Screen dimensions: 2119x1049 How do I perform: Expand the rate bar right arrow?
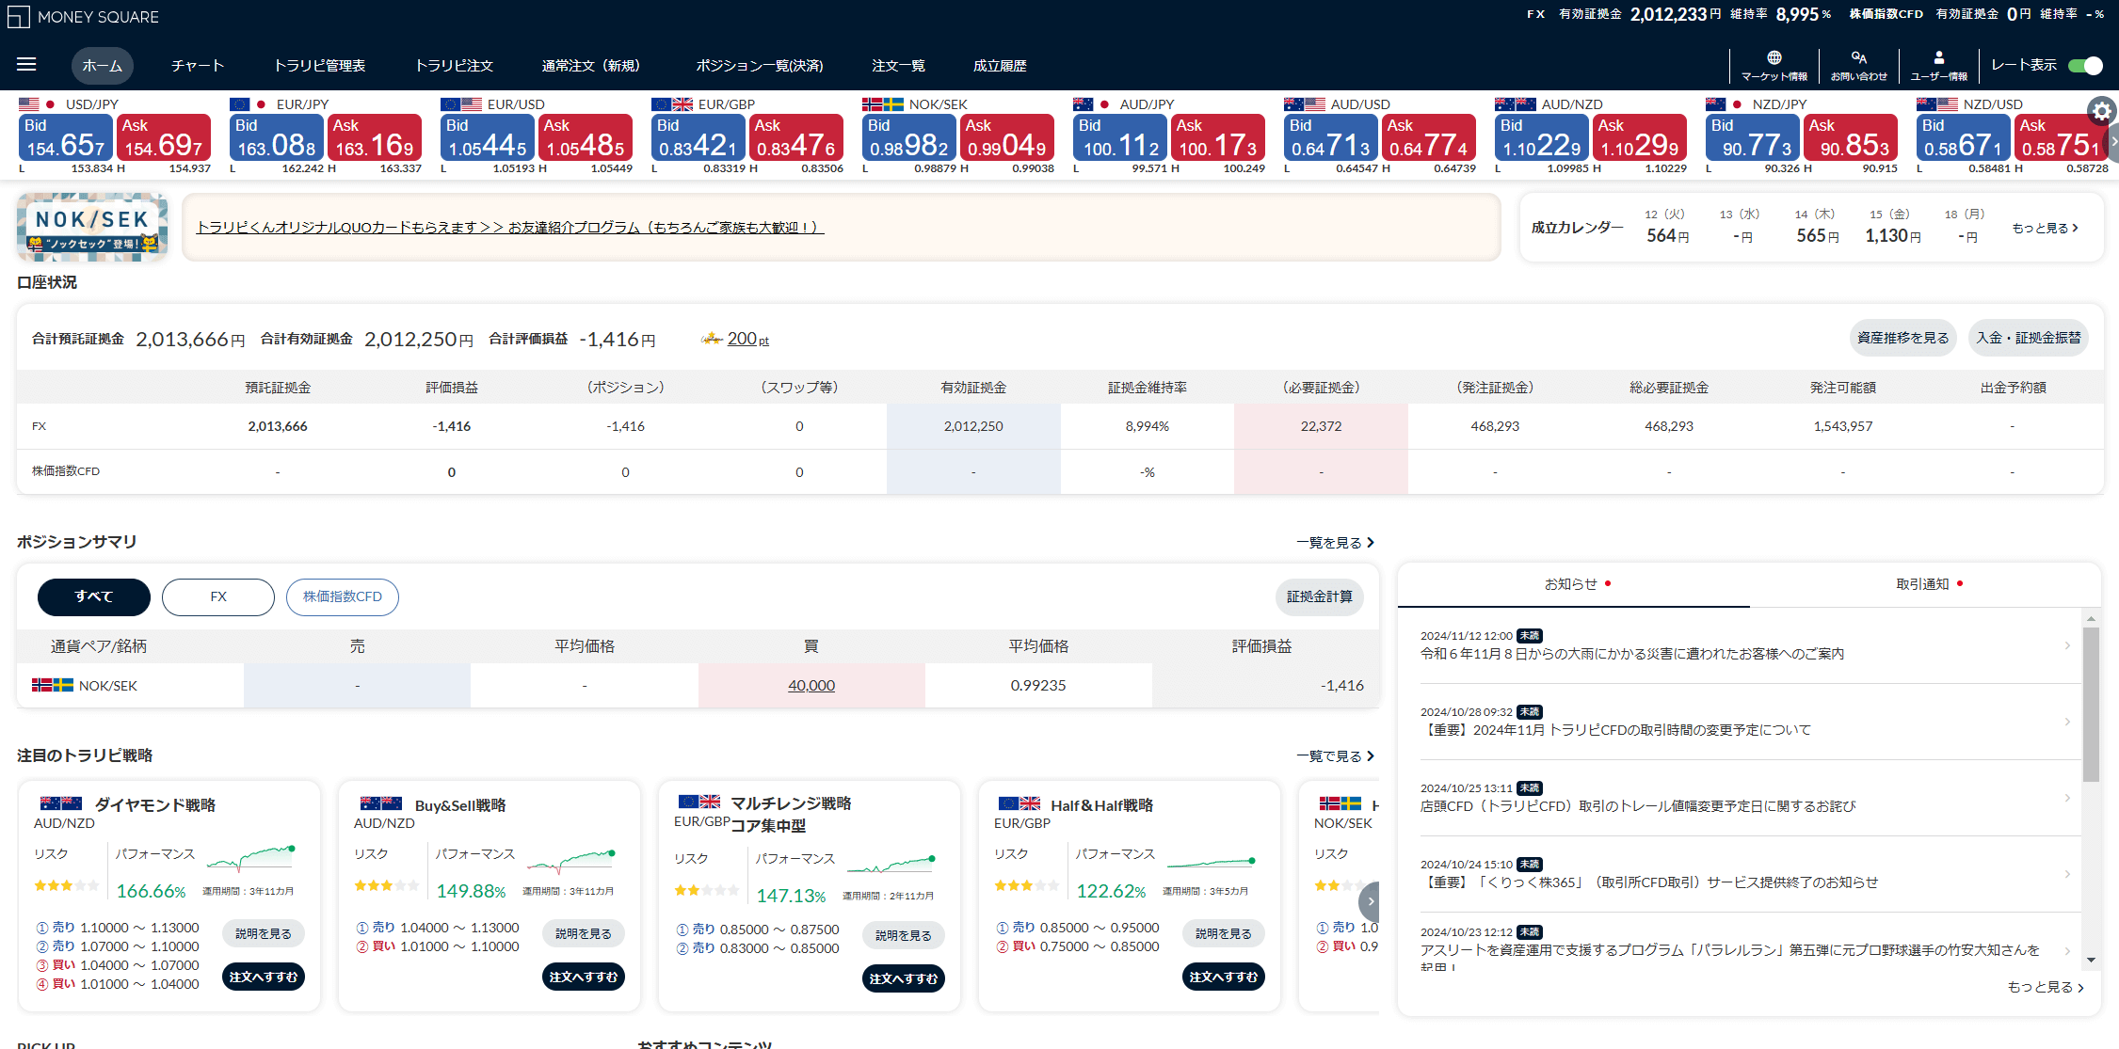[2113, 141]
